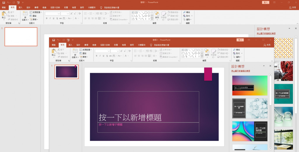Switch to 插入 tab in 簡報3 window

coord(70,45)
